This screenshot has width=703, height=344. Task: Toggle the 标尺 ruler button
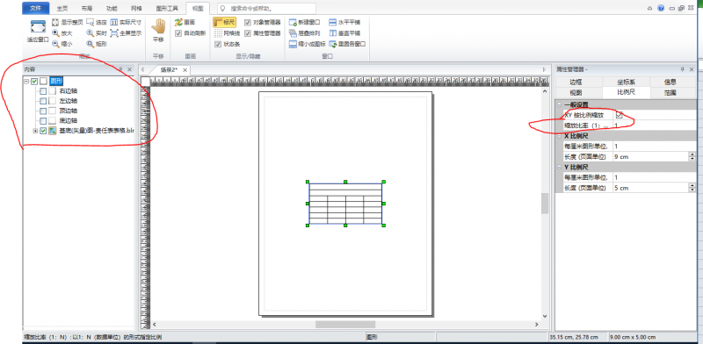[224, 23]
